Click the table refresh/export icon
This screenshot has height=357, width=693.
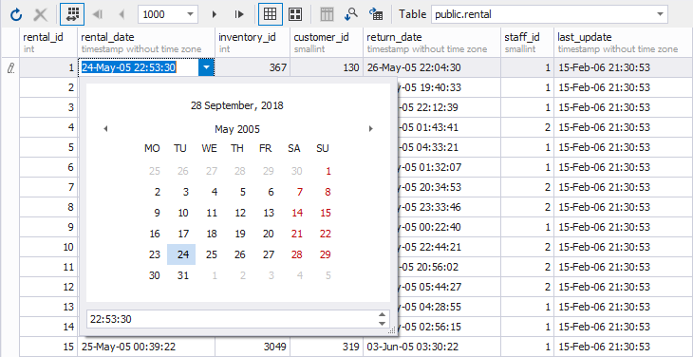(x=376, y=14)
